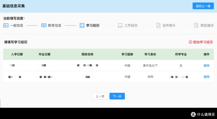Image resolution: width=217 pixels, height=119 pixels.
Task: Click the 工作经历 laptop icon
Action: (x=120, y=25)
